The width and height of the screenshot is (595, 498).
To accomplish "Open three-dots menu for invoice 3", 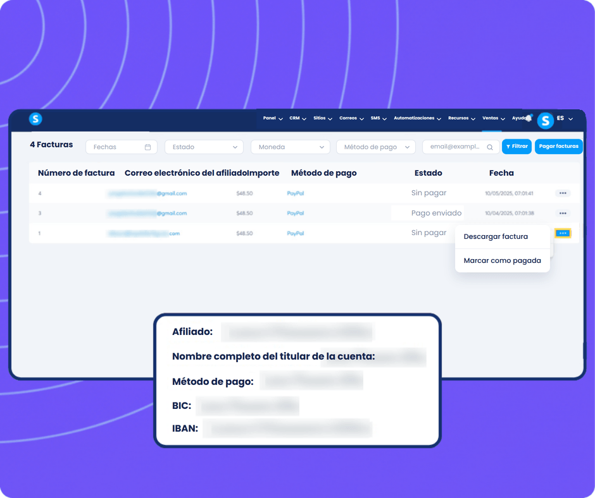I will (x=563, y=213).
